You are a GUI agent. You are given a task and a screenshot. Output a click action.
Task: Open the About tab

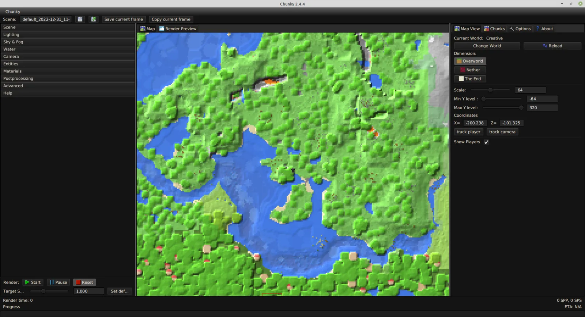point(544,29)
